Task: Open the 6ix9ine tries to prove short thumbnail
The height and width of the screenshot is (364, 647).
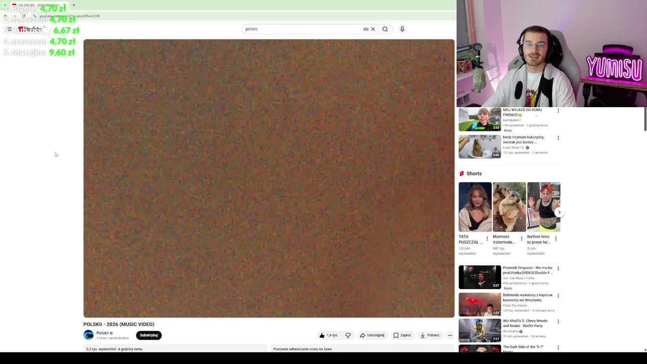Action: tap(543, 207)
